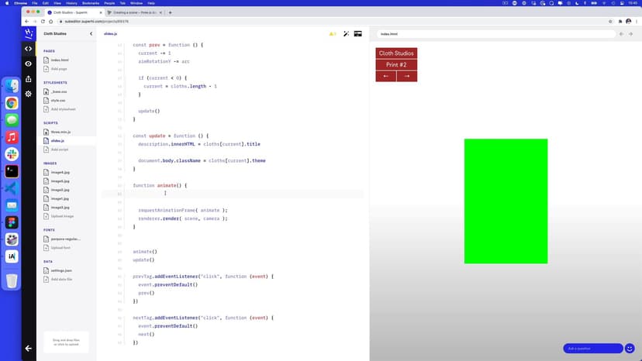Open the code editor view in sidebar
The height and width of the screenshot is (361, 642).
pyautogui.click(x=29, y=49)
